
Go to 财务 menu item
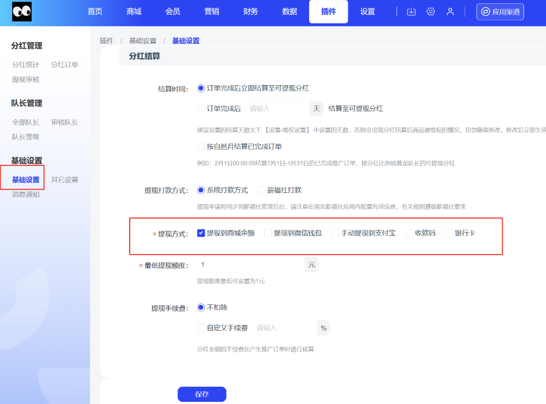(250, 12)
